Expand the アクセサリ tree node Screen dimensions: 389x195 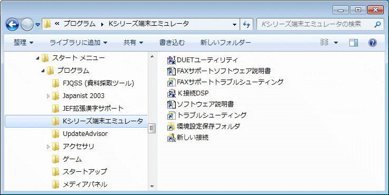49,147
